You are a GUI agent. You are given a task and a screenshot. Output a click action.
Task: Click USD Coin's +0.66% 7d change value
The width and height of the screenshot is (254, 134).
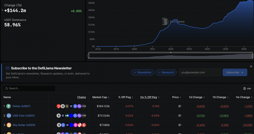[x=224, y=116]
